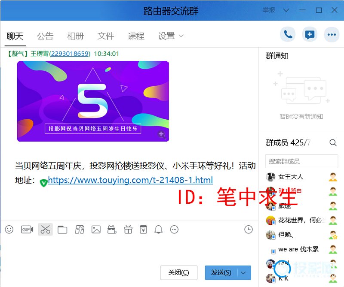Image resolution: width=344 pixels, height=287 pixels.
Task: Click the plus zoom icon on the image
Action: [x=162, y=134]
